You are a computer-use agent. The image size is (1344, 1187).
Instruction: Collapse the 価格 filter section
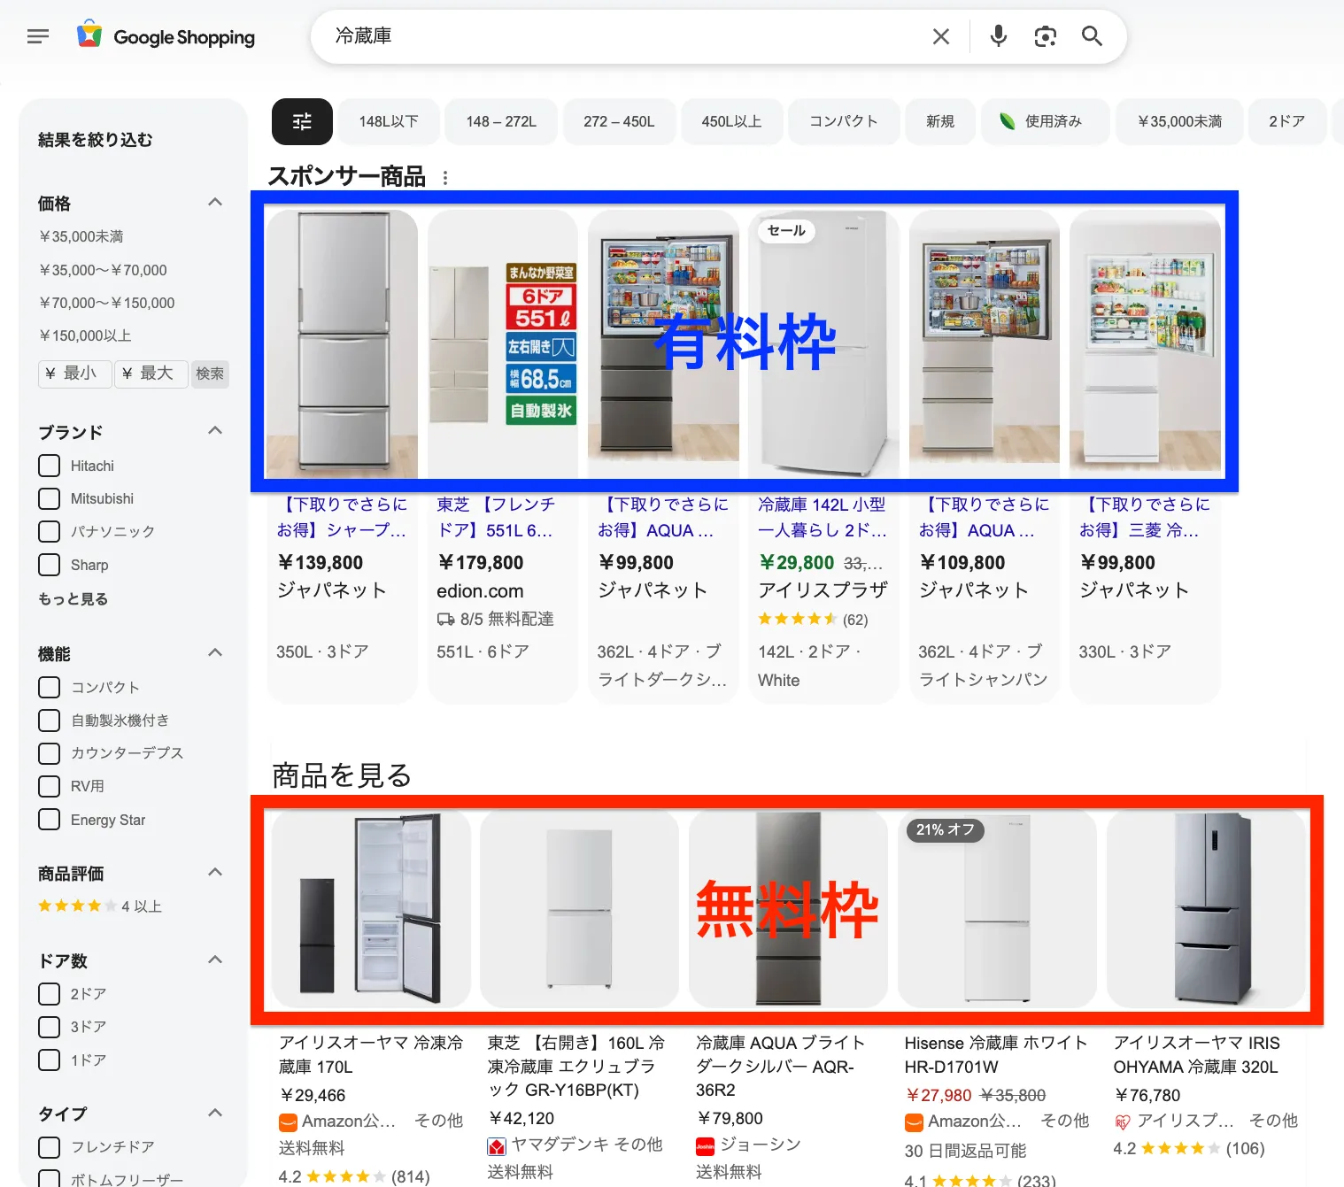click(x=215, y=203)
